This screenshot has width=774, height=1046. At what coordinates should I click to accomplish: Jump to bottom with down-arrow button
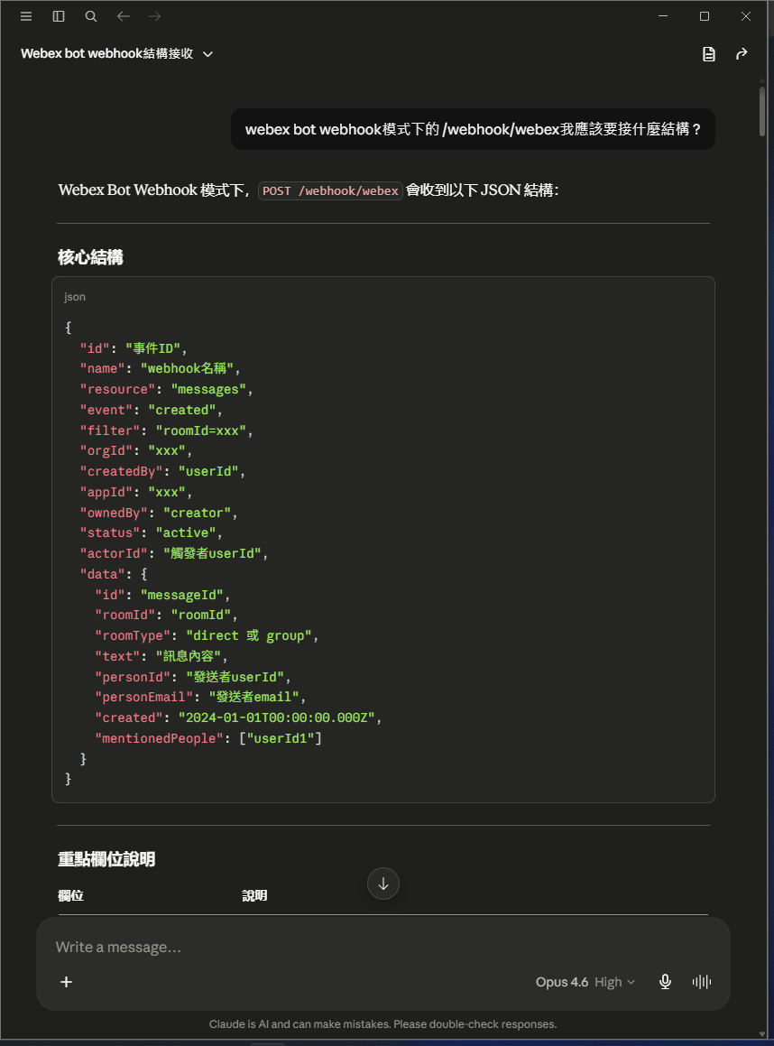pyautogui.click(x=383, y=884)
